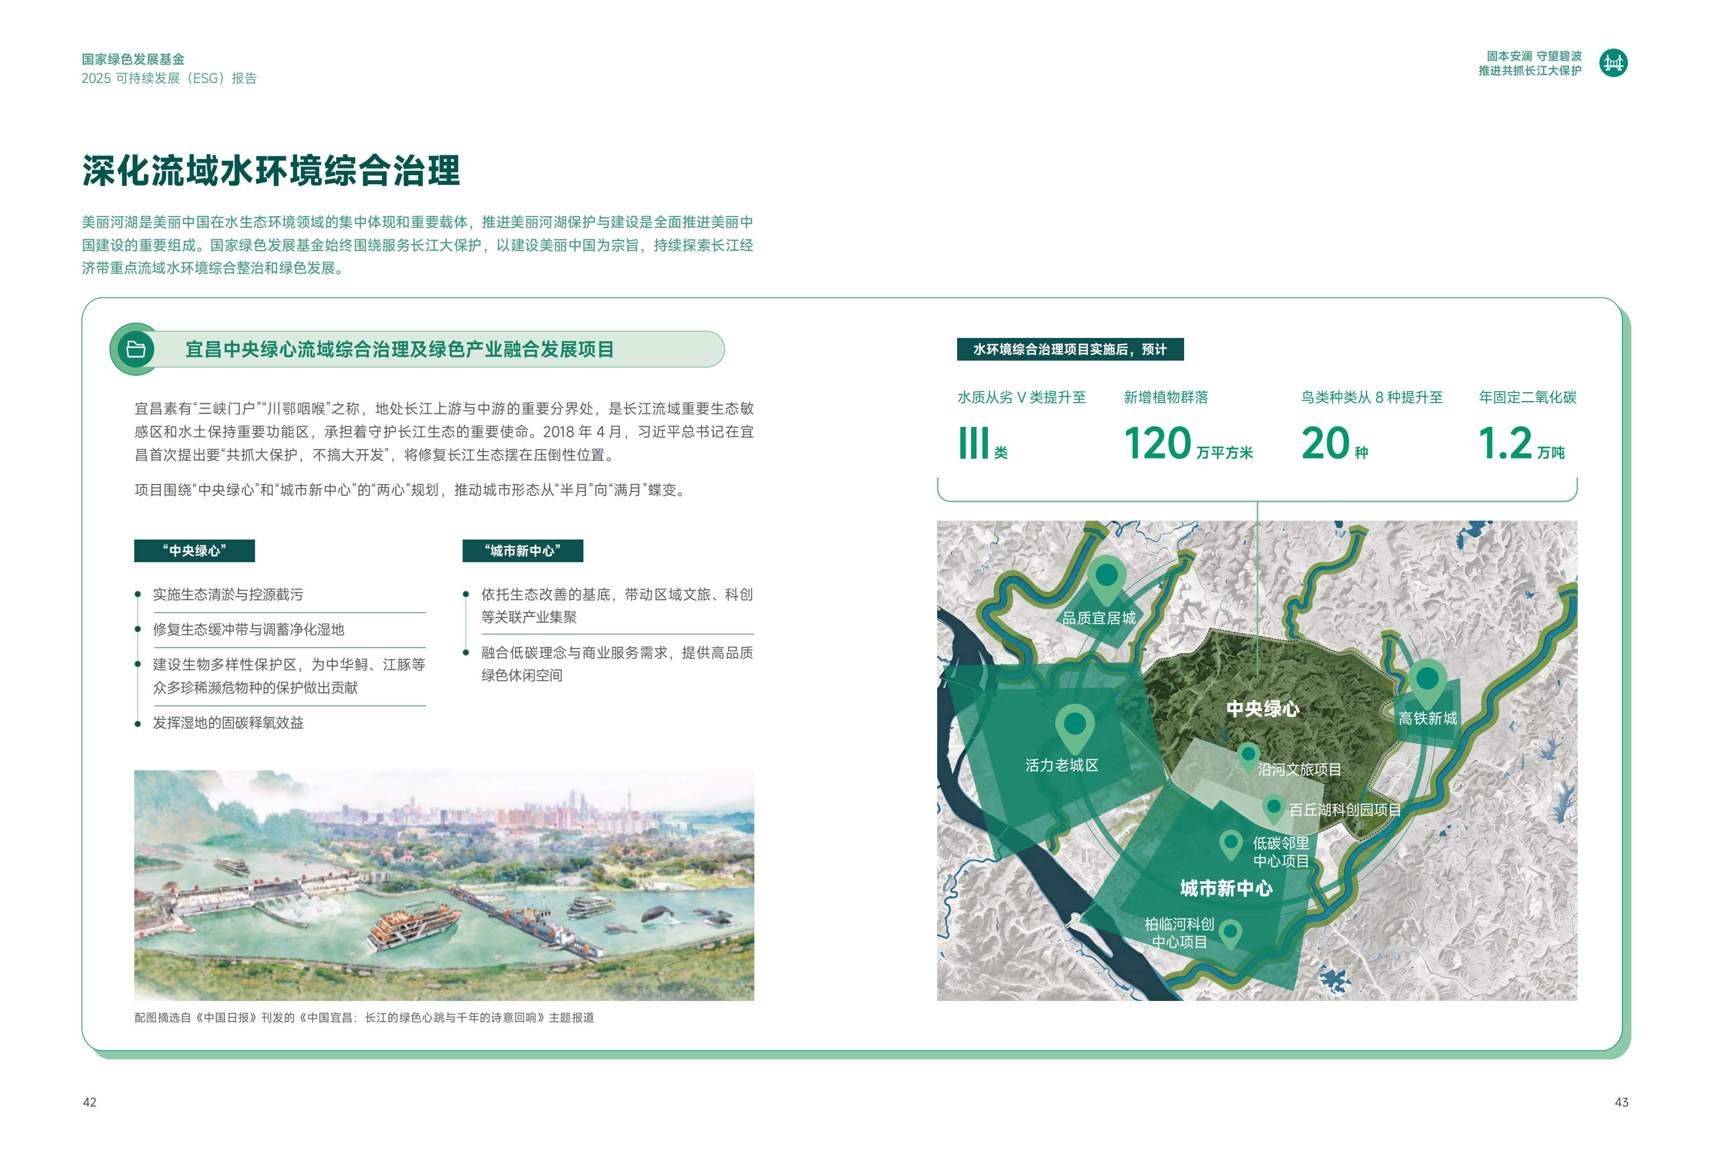Click the 深化流域水环境综合治理 heading
Image resolution: width=1712 pixels, height=1161 pixels.
point(271,171)
